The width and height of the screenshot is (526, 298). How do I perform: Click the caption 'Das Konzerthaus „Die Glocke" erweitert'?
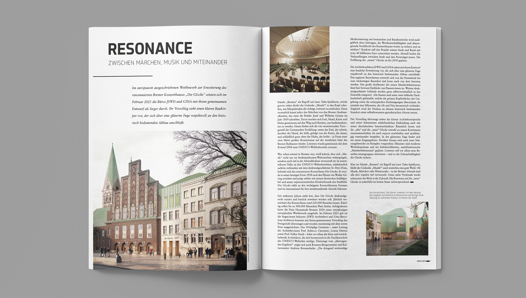click(396, 195)
